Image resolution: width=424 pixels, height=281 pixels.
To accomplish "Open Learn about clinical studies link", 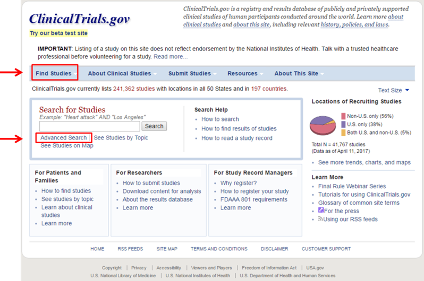I will click(x=67, y=211).
